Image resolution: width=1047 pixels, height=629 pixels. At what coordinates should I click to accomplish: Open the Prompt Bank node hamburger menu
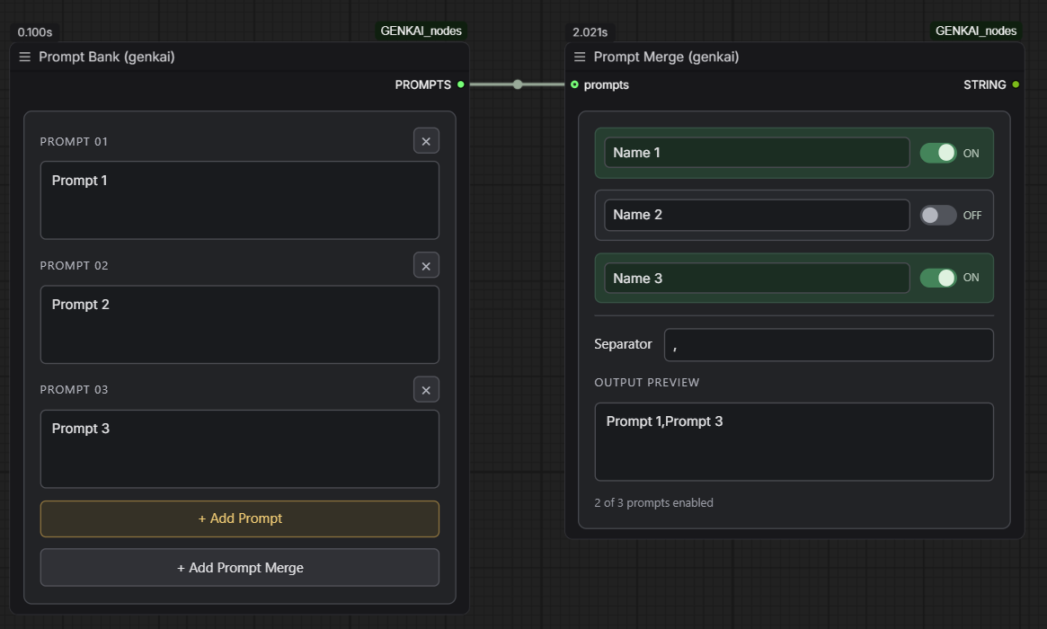point(24,57)
